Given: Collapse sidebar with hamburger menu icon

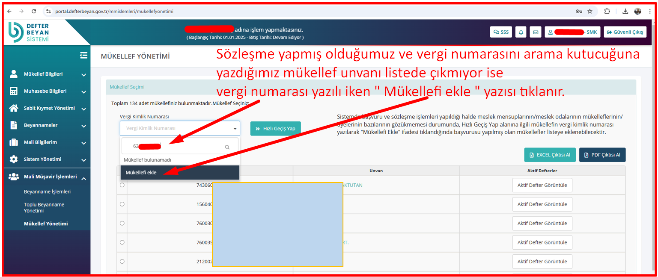Looking at the screenshot, I should (83, 55).
